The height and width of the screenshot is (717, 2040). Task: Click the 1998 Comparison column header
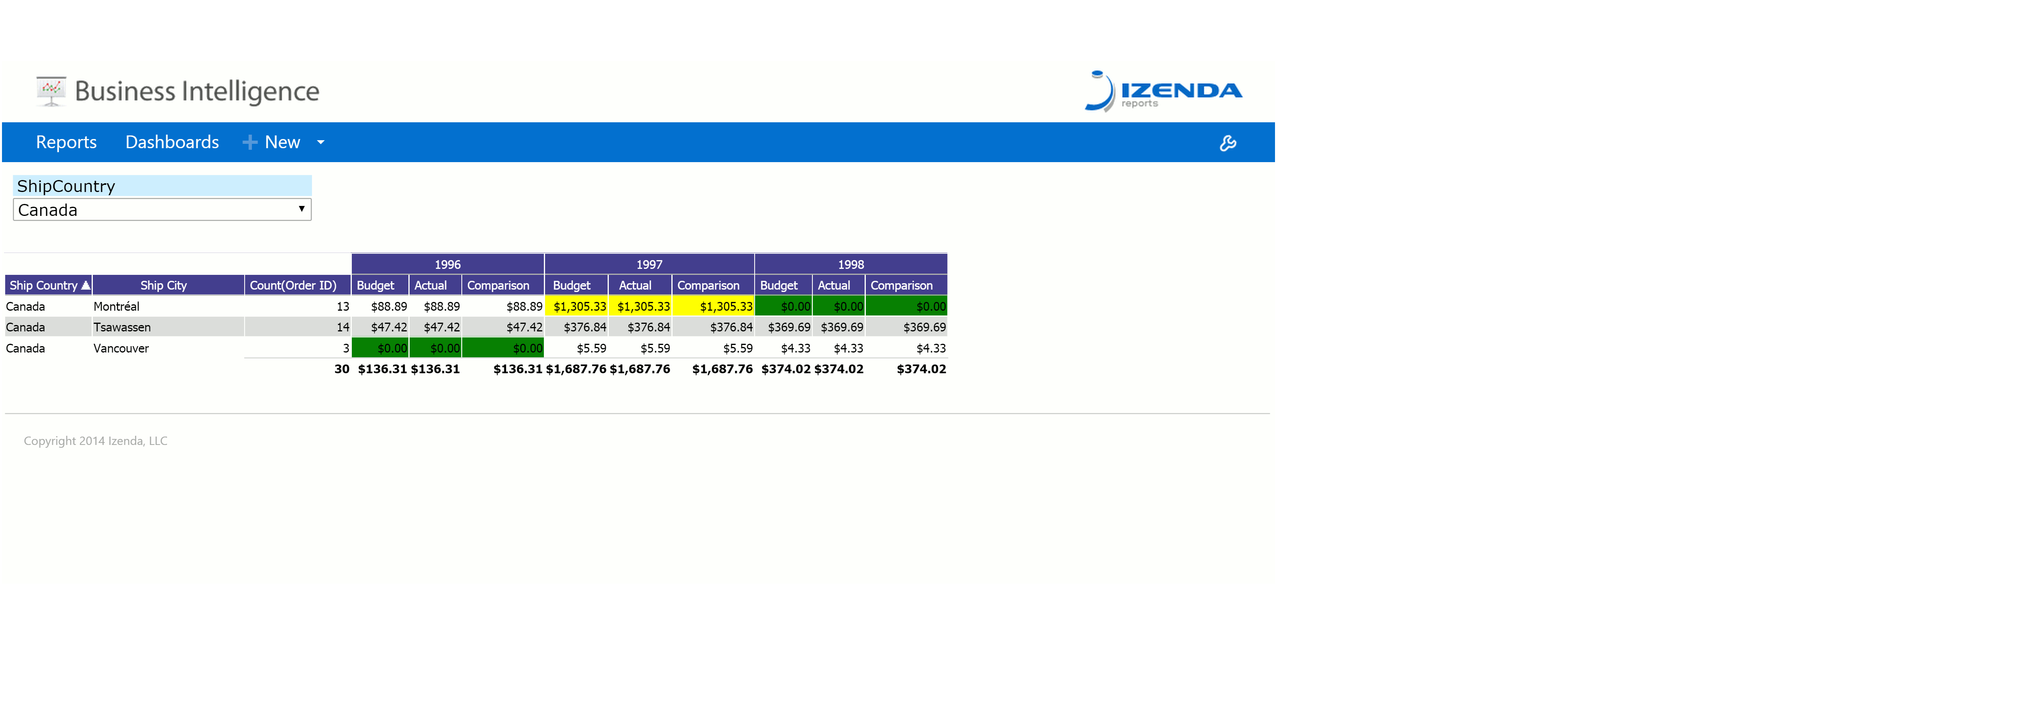click(901, 286)
